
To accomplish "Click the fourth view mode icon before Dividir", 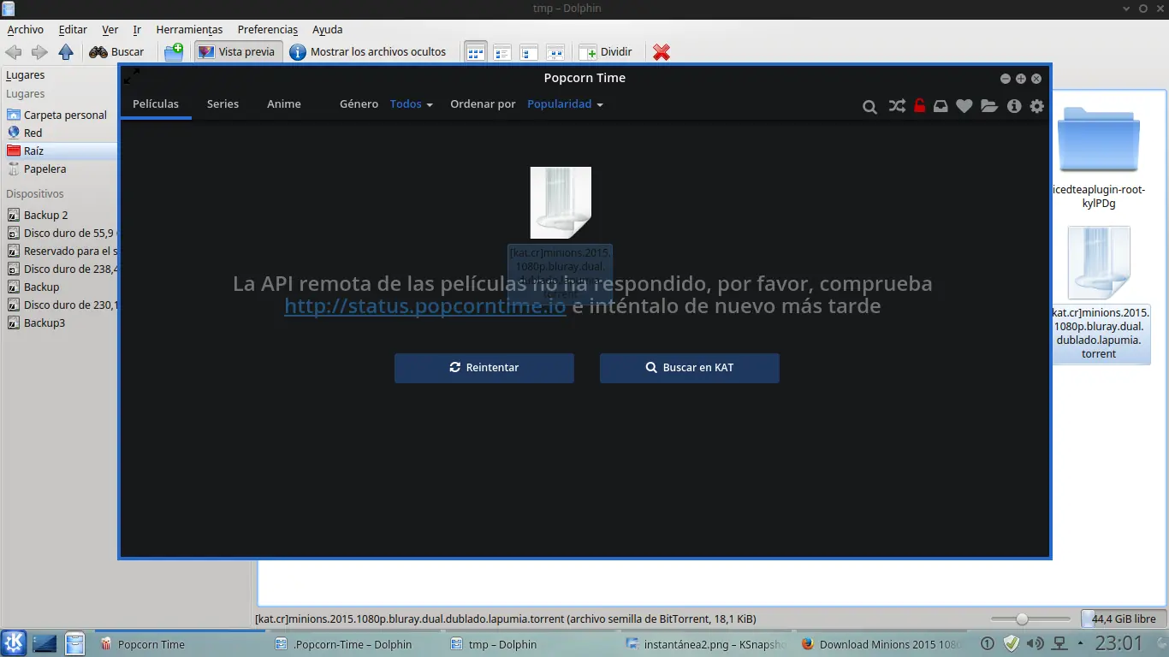I will click(x=555, y=52).
